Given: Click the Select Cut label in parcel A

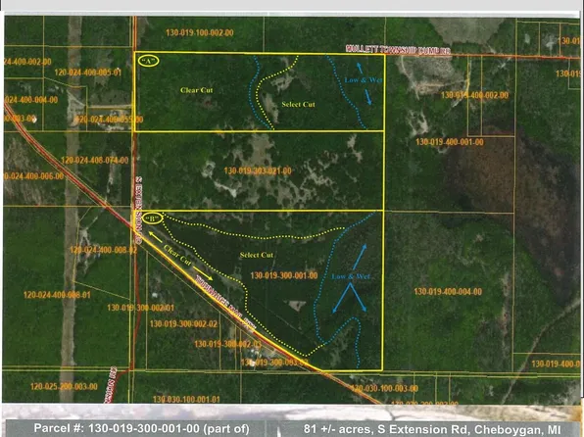Looking at the screenshot, I should coord(298,104).
